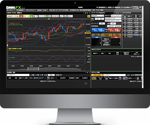The height and width of the screenshot is (125, 150).
Task: Select the BID price button in the chart toolbar
Action: (x=17, y=16)
